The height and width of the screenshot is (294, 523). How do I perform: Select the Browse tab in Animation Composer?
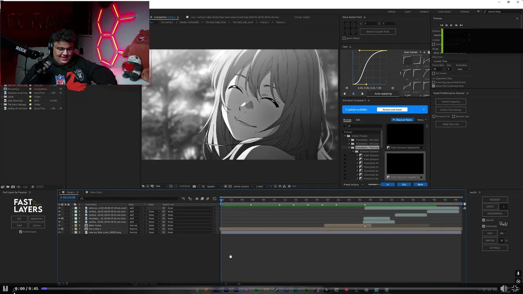[x=347, y=120]
